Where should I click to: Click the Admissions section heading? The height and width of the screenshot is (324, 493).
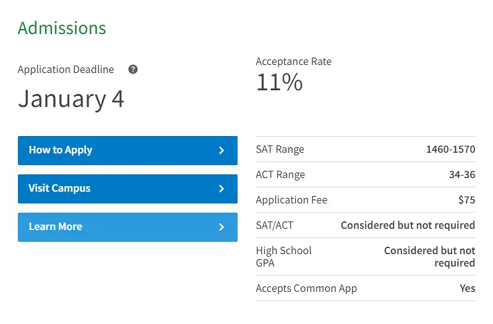[62, 28]
